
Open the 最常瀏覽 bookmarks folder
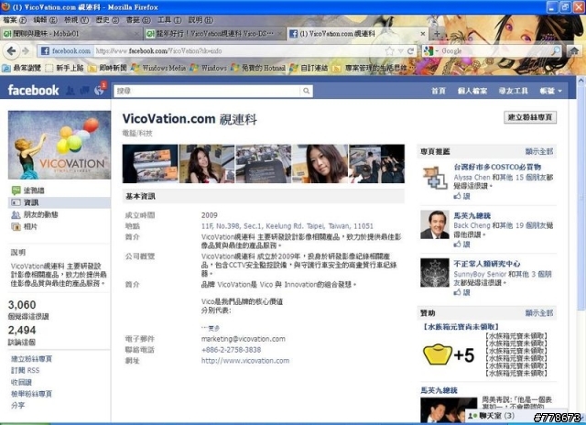[21, 68]
